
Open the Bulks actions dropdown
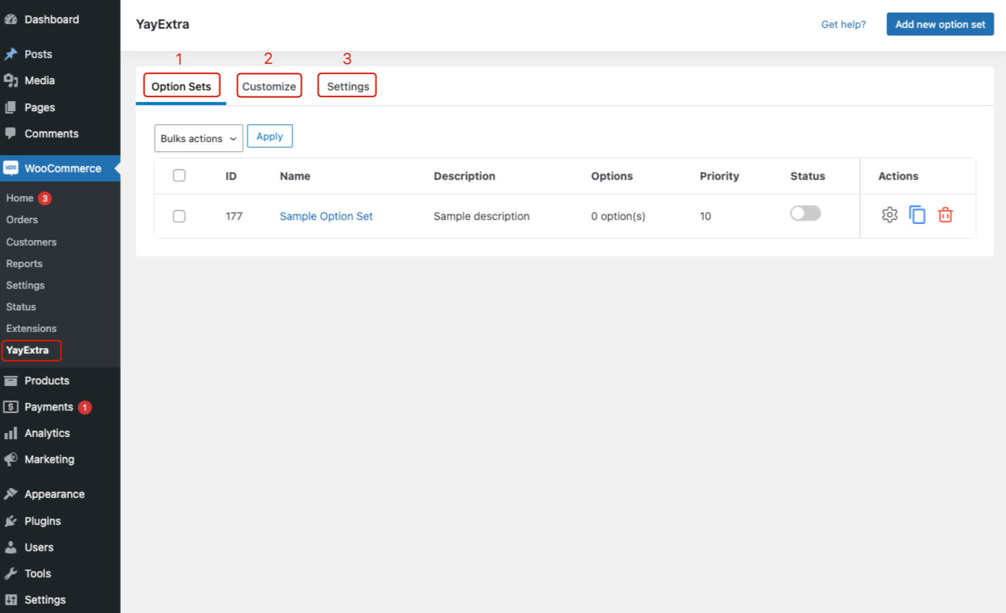point(198,138)
